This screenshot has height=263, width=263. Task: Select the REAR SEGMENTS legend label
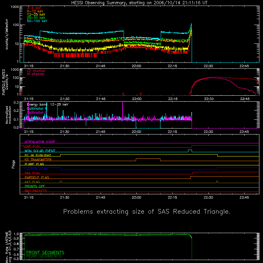(44, 256)
